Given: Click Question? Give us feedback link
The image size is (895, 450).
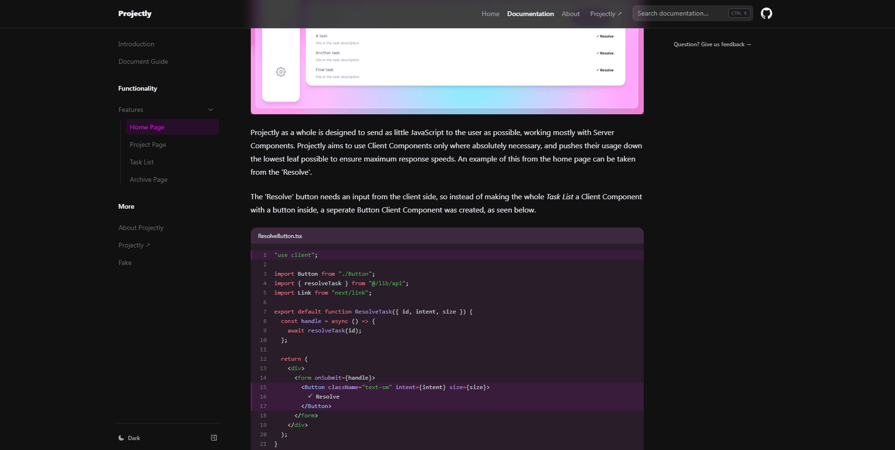Looking at the screenshot, I should (x=712, y=44).
